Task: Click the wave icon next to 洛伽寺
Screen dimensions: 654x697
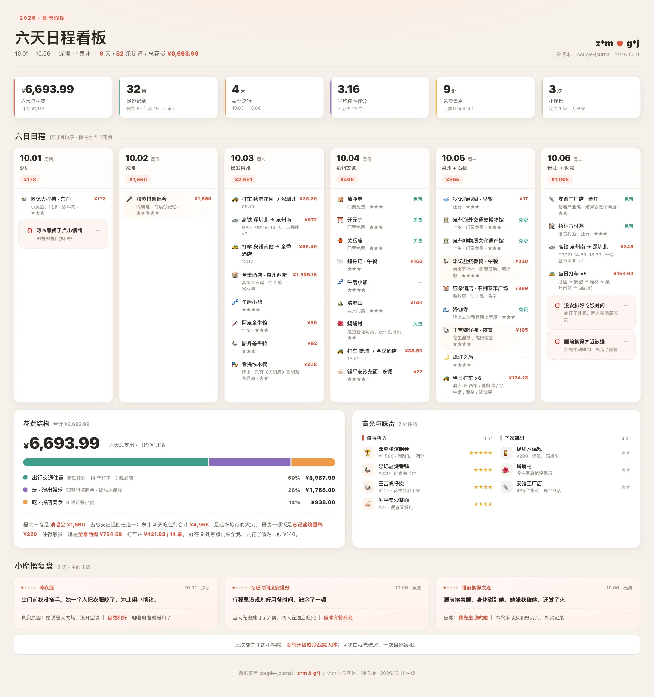Action: 446,310
